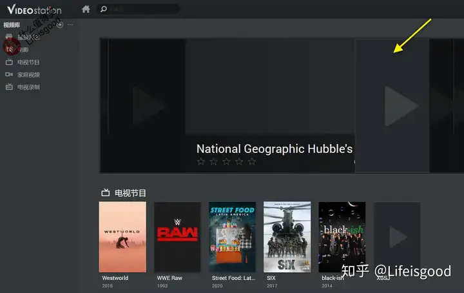464x293 pixels.
Task: Open the SIX poster thumbnail
Action: click(287, 237)
